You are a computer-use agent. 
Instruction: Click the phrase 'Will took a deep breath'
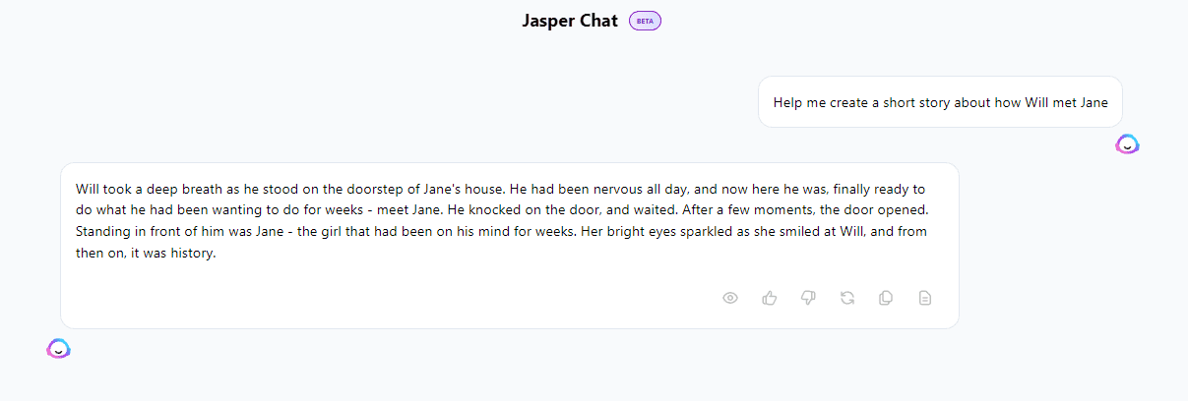145,189
